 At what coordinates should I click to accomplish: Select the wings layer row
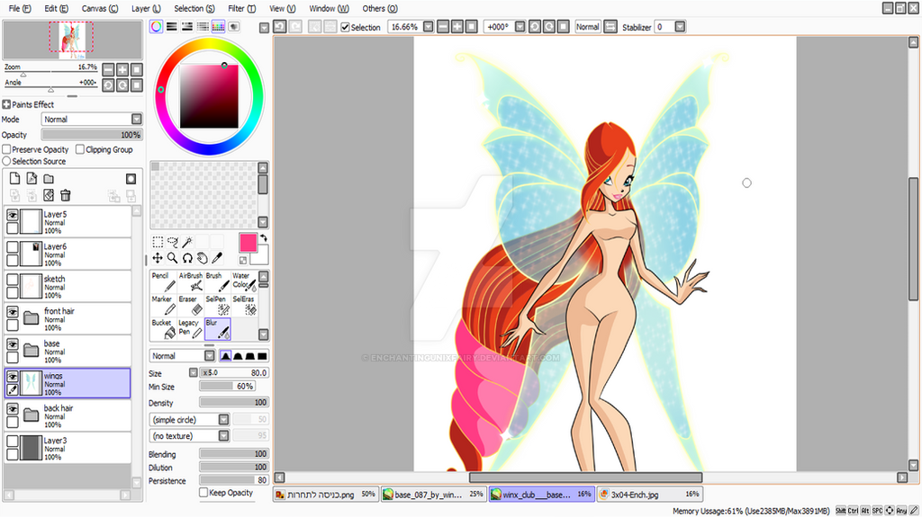tap(68, 383)
